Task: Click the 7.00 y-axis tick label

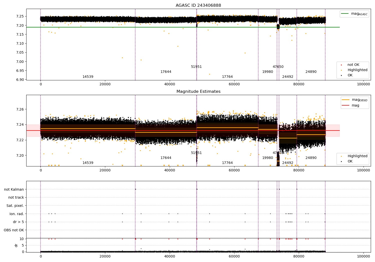Action: tap(20, 62)
